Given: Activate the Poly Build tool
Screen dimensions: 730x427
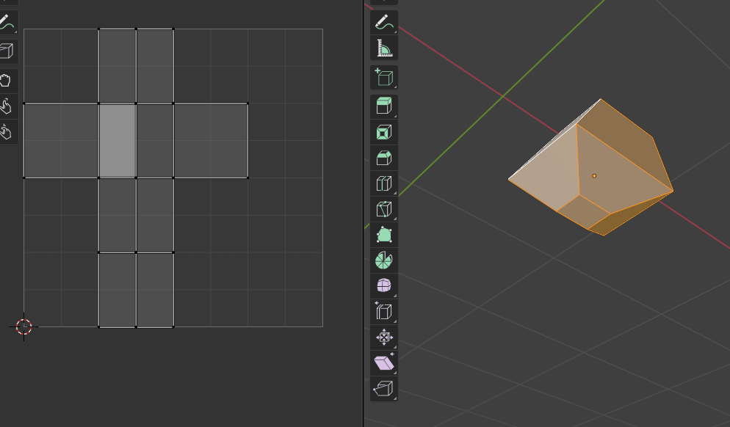Looking at the screenshot, I should 383,235.
